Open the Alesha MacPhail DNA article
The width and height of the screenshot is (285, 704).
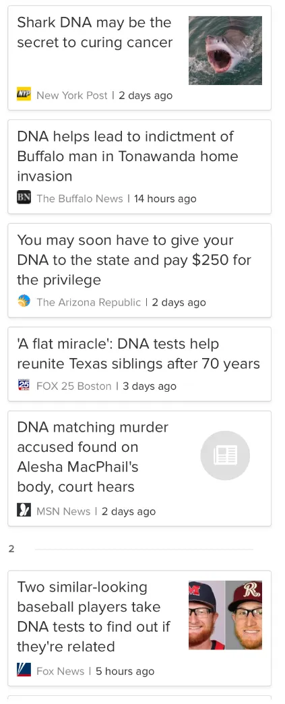(93, 457)
